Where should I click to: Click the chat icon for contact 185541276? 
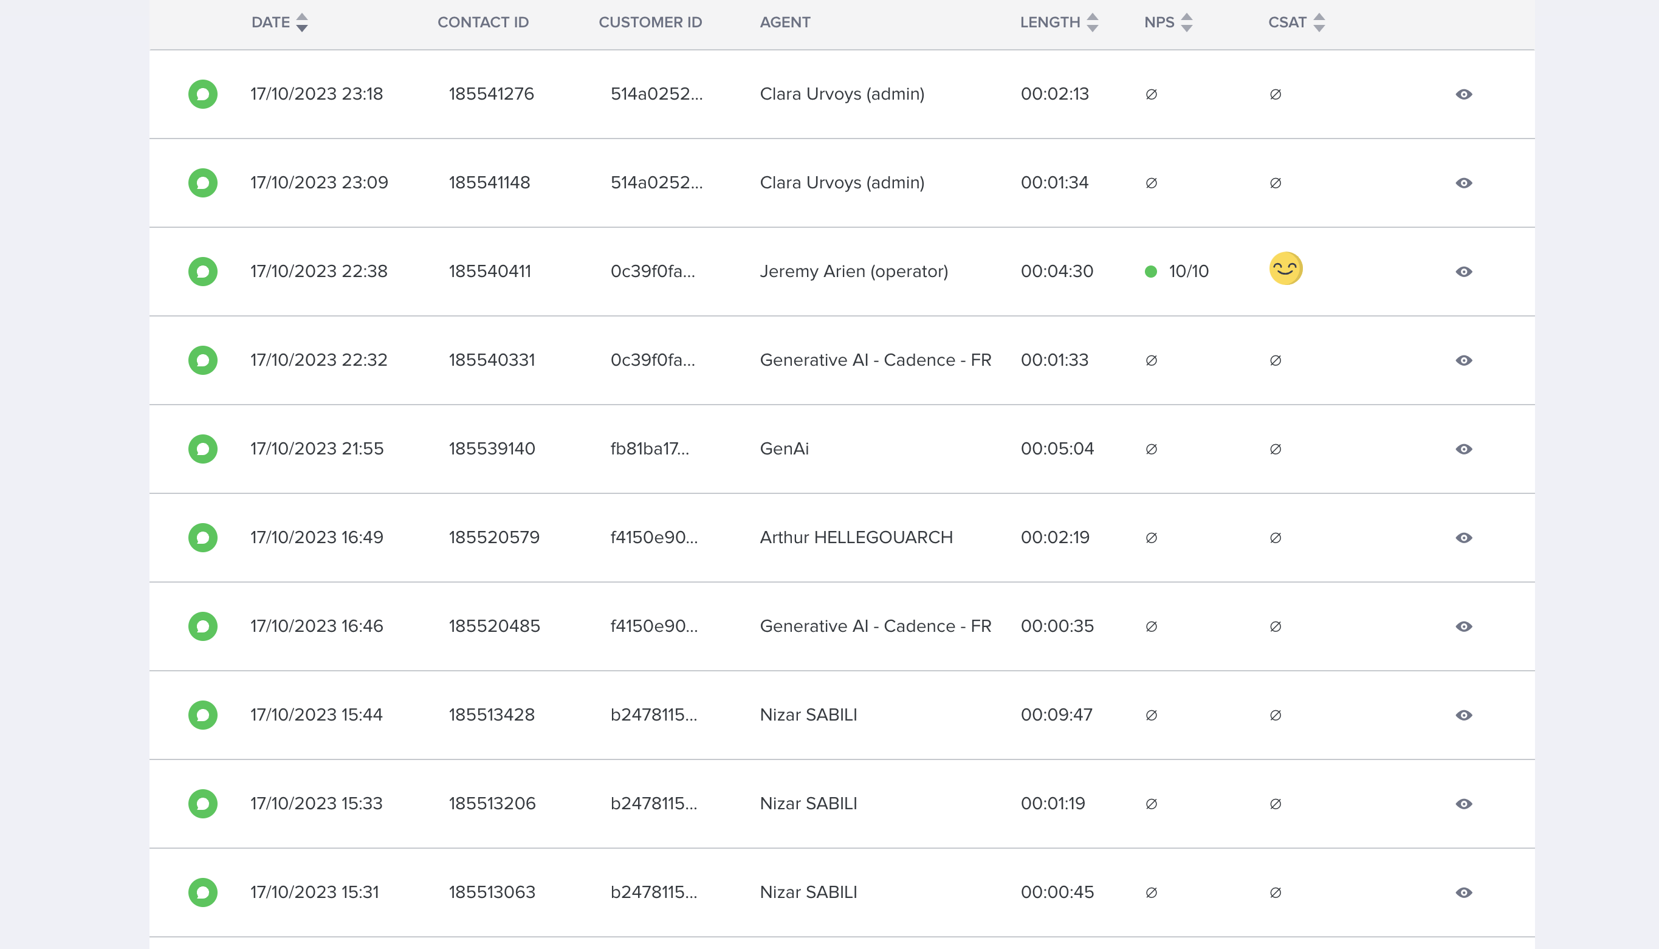pos(203,94)
